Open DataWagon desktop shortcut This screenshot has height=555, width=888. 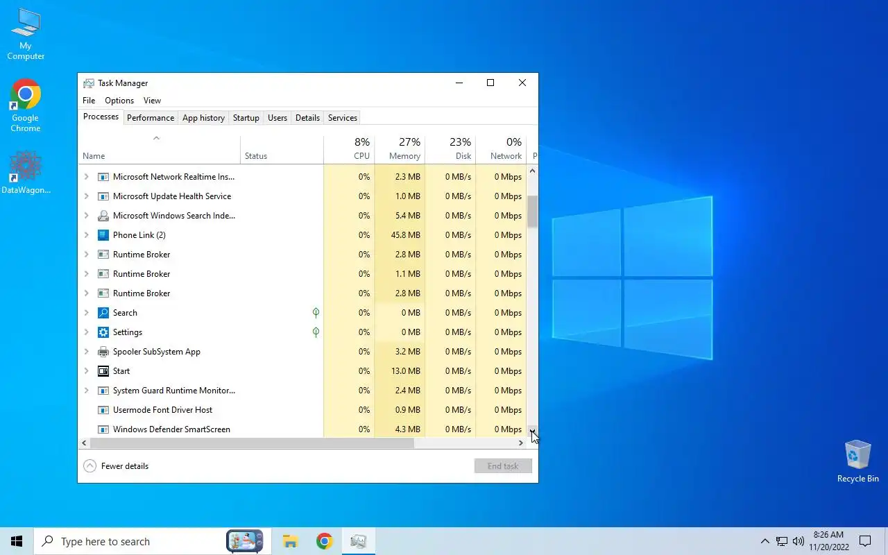(x=26, y=172)
